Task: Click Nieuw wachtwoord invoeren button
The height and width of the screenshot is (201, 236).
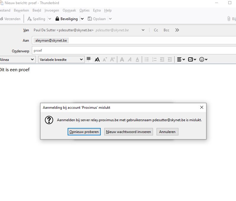Action: [x=128, y=132]
